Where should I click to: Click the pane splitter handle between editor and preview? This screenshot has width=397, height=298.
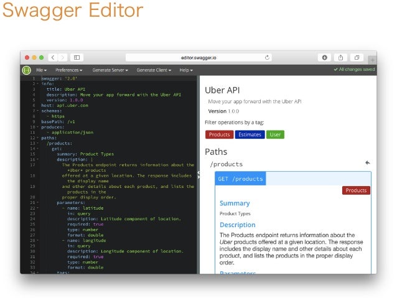point(198,174)
